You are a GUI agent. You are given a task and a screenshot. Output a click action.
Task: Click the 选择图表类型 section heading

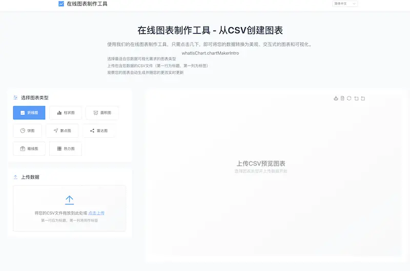point(35,98)
